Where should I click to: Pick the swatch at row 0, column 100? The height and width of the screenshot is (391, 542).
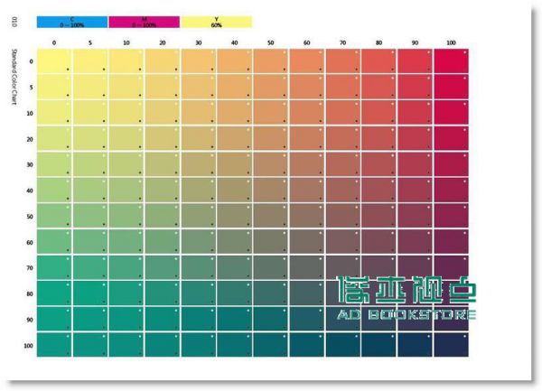pos(451,61)
